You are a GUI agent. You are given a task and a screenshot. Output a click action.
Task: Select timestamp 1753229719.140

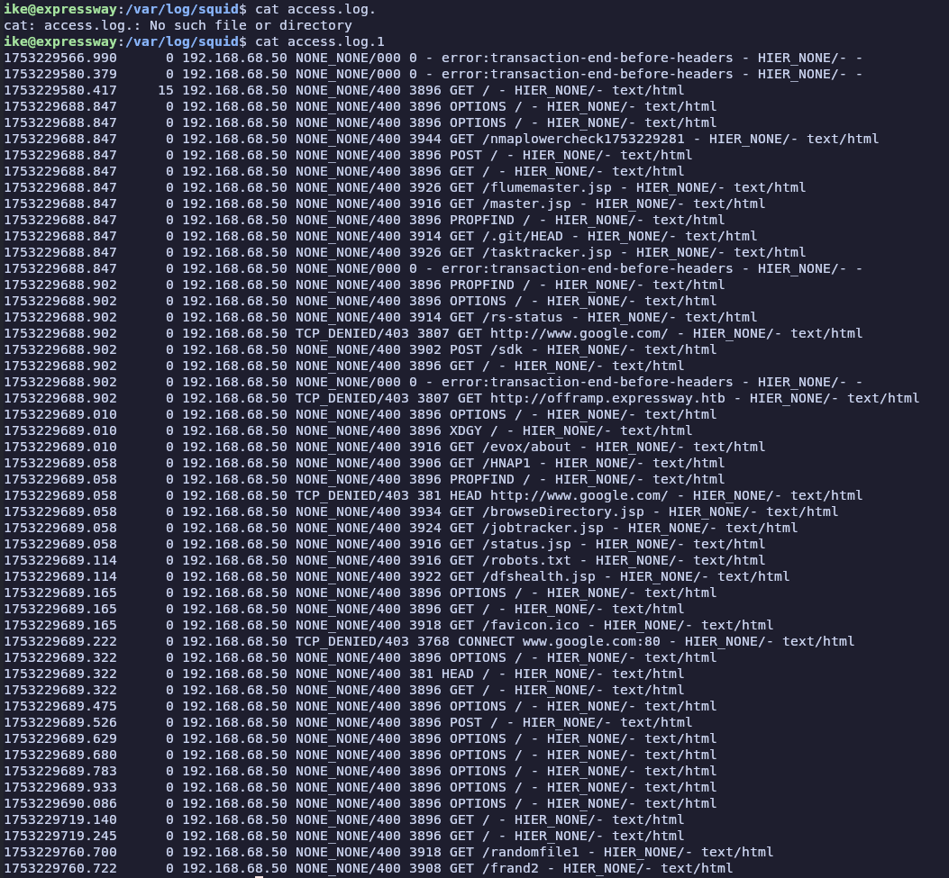click(x=60, y=820)
